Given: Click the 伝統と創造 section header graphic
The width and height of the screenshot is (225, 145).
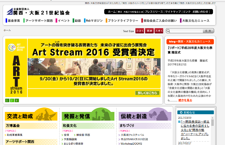Looking at the screenshot, I should point(145,114).
